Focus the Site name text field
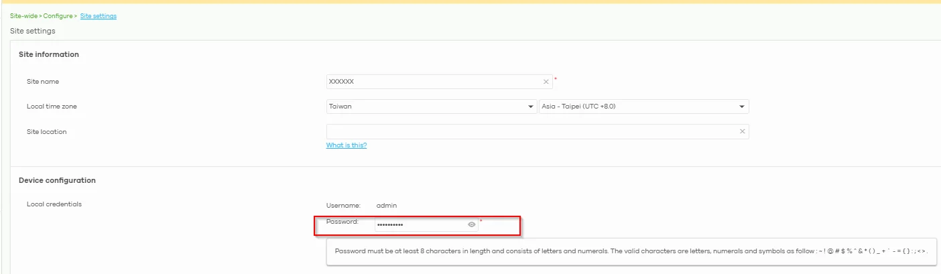The image size is (941, 274). click(440, 82)
